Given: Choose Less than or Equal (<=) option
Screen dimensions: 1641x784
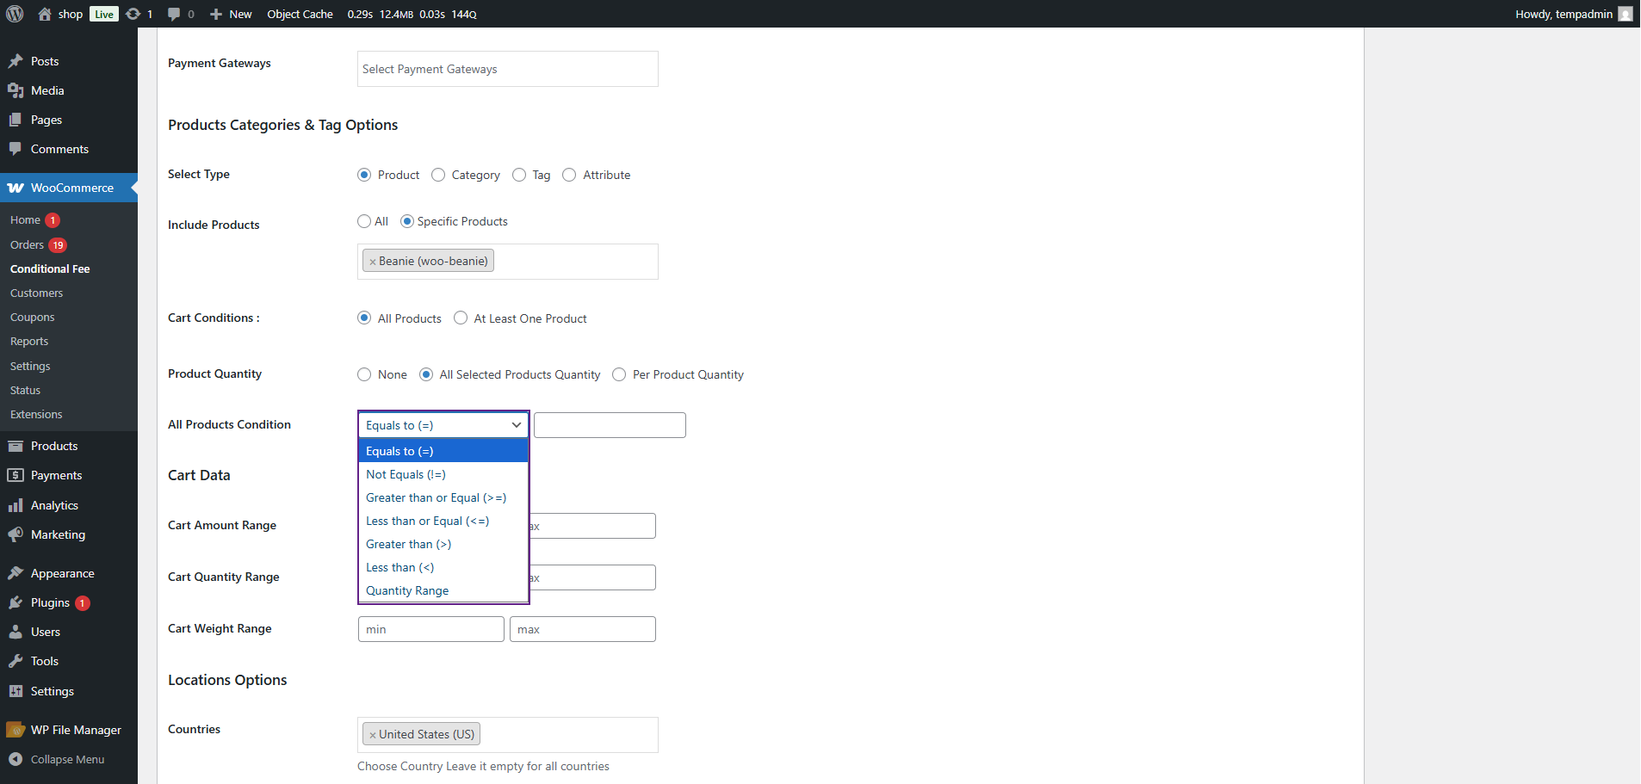Looking at the screenshot, I should pyautogui.click(x=443, y=521).
